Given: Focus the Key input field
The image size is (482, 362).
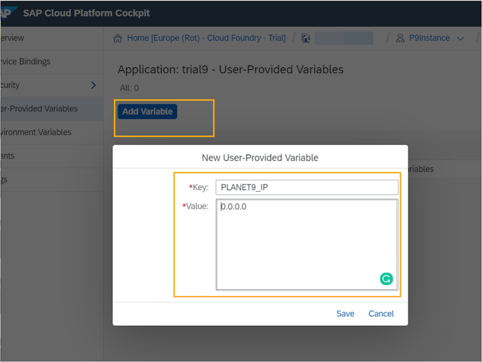Looking at the screenshot, I should [307, 187].
